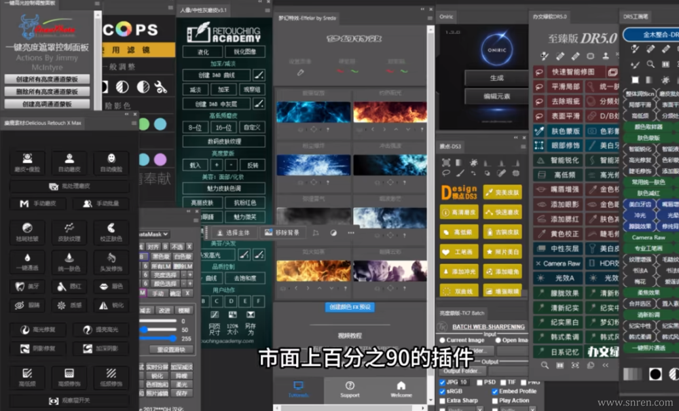
Task: Select the orange fire effect thumbnail
Action: click(314, 271)
